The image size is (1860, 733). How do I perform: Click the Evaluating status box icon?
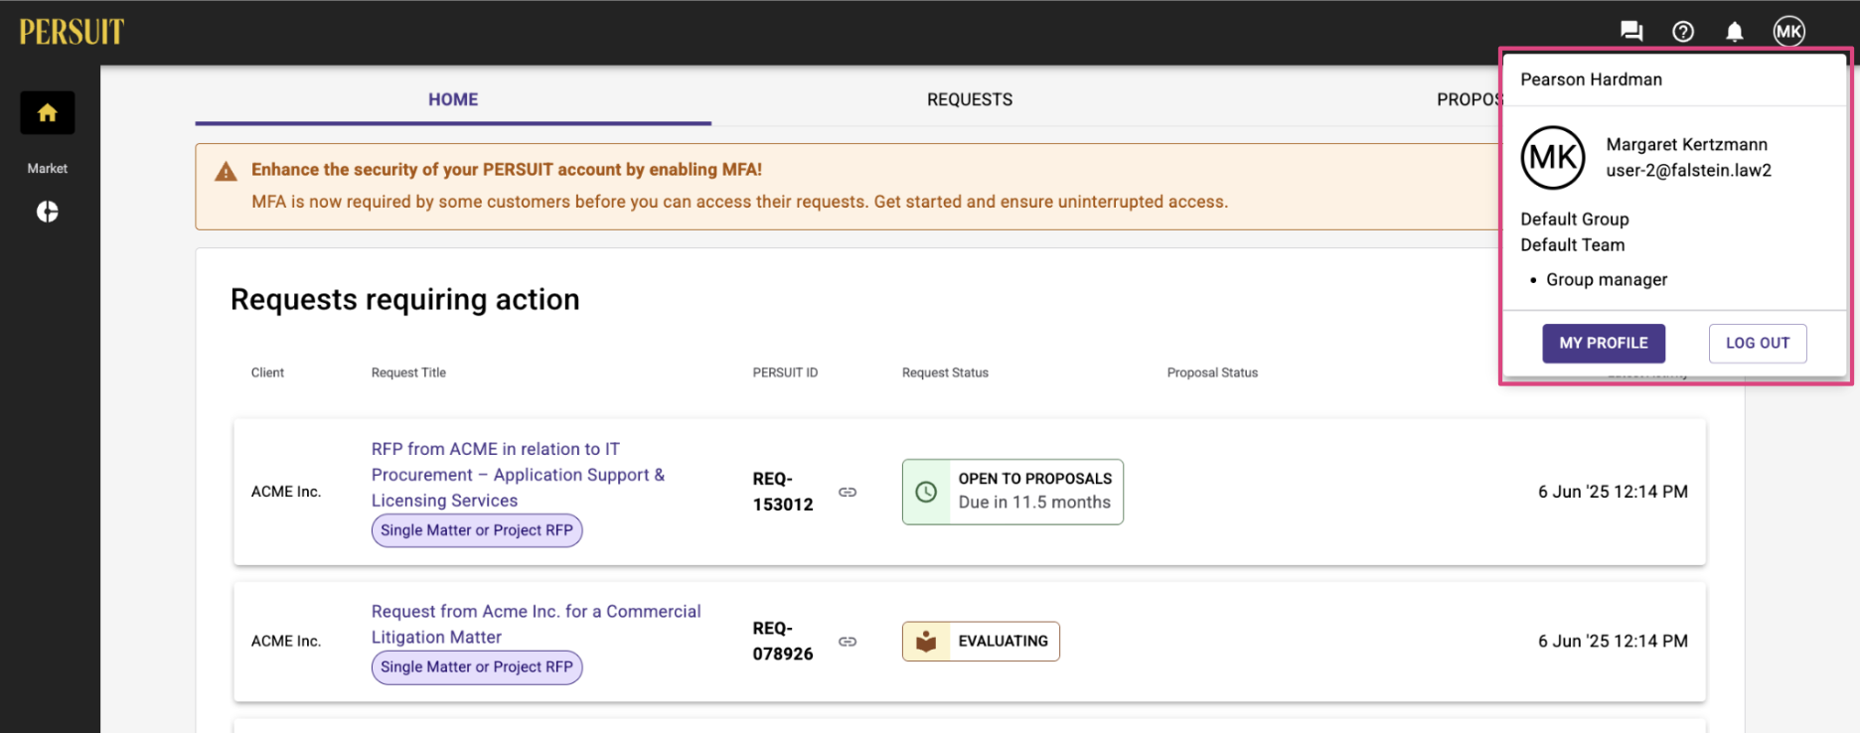926,642
